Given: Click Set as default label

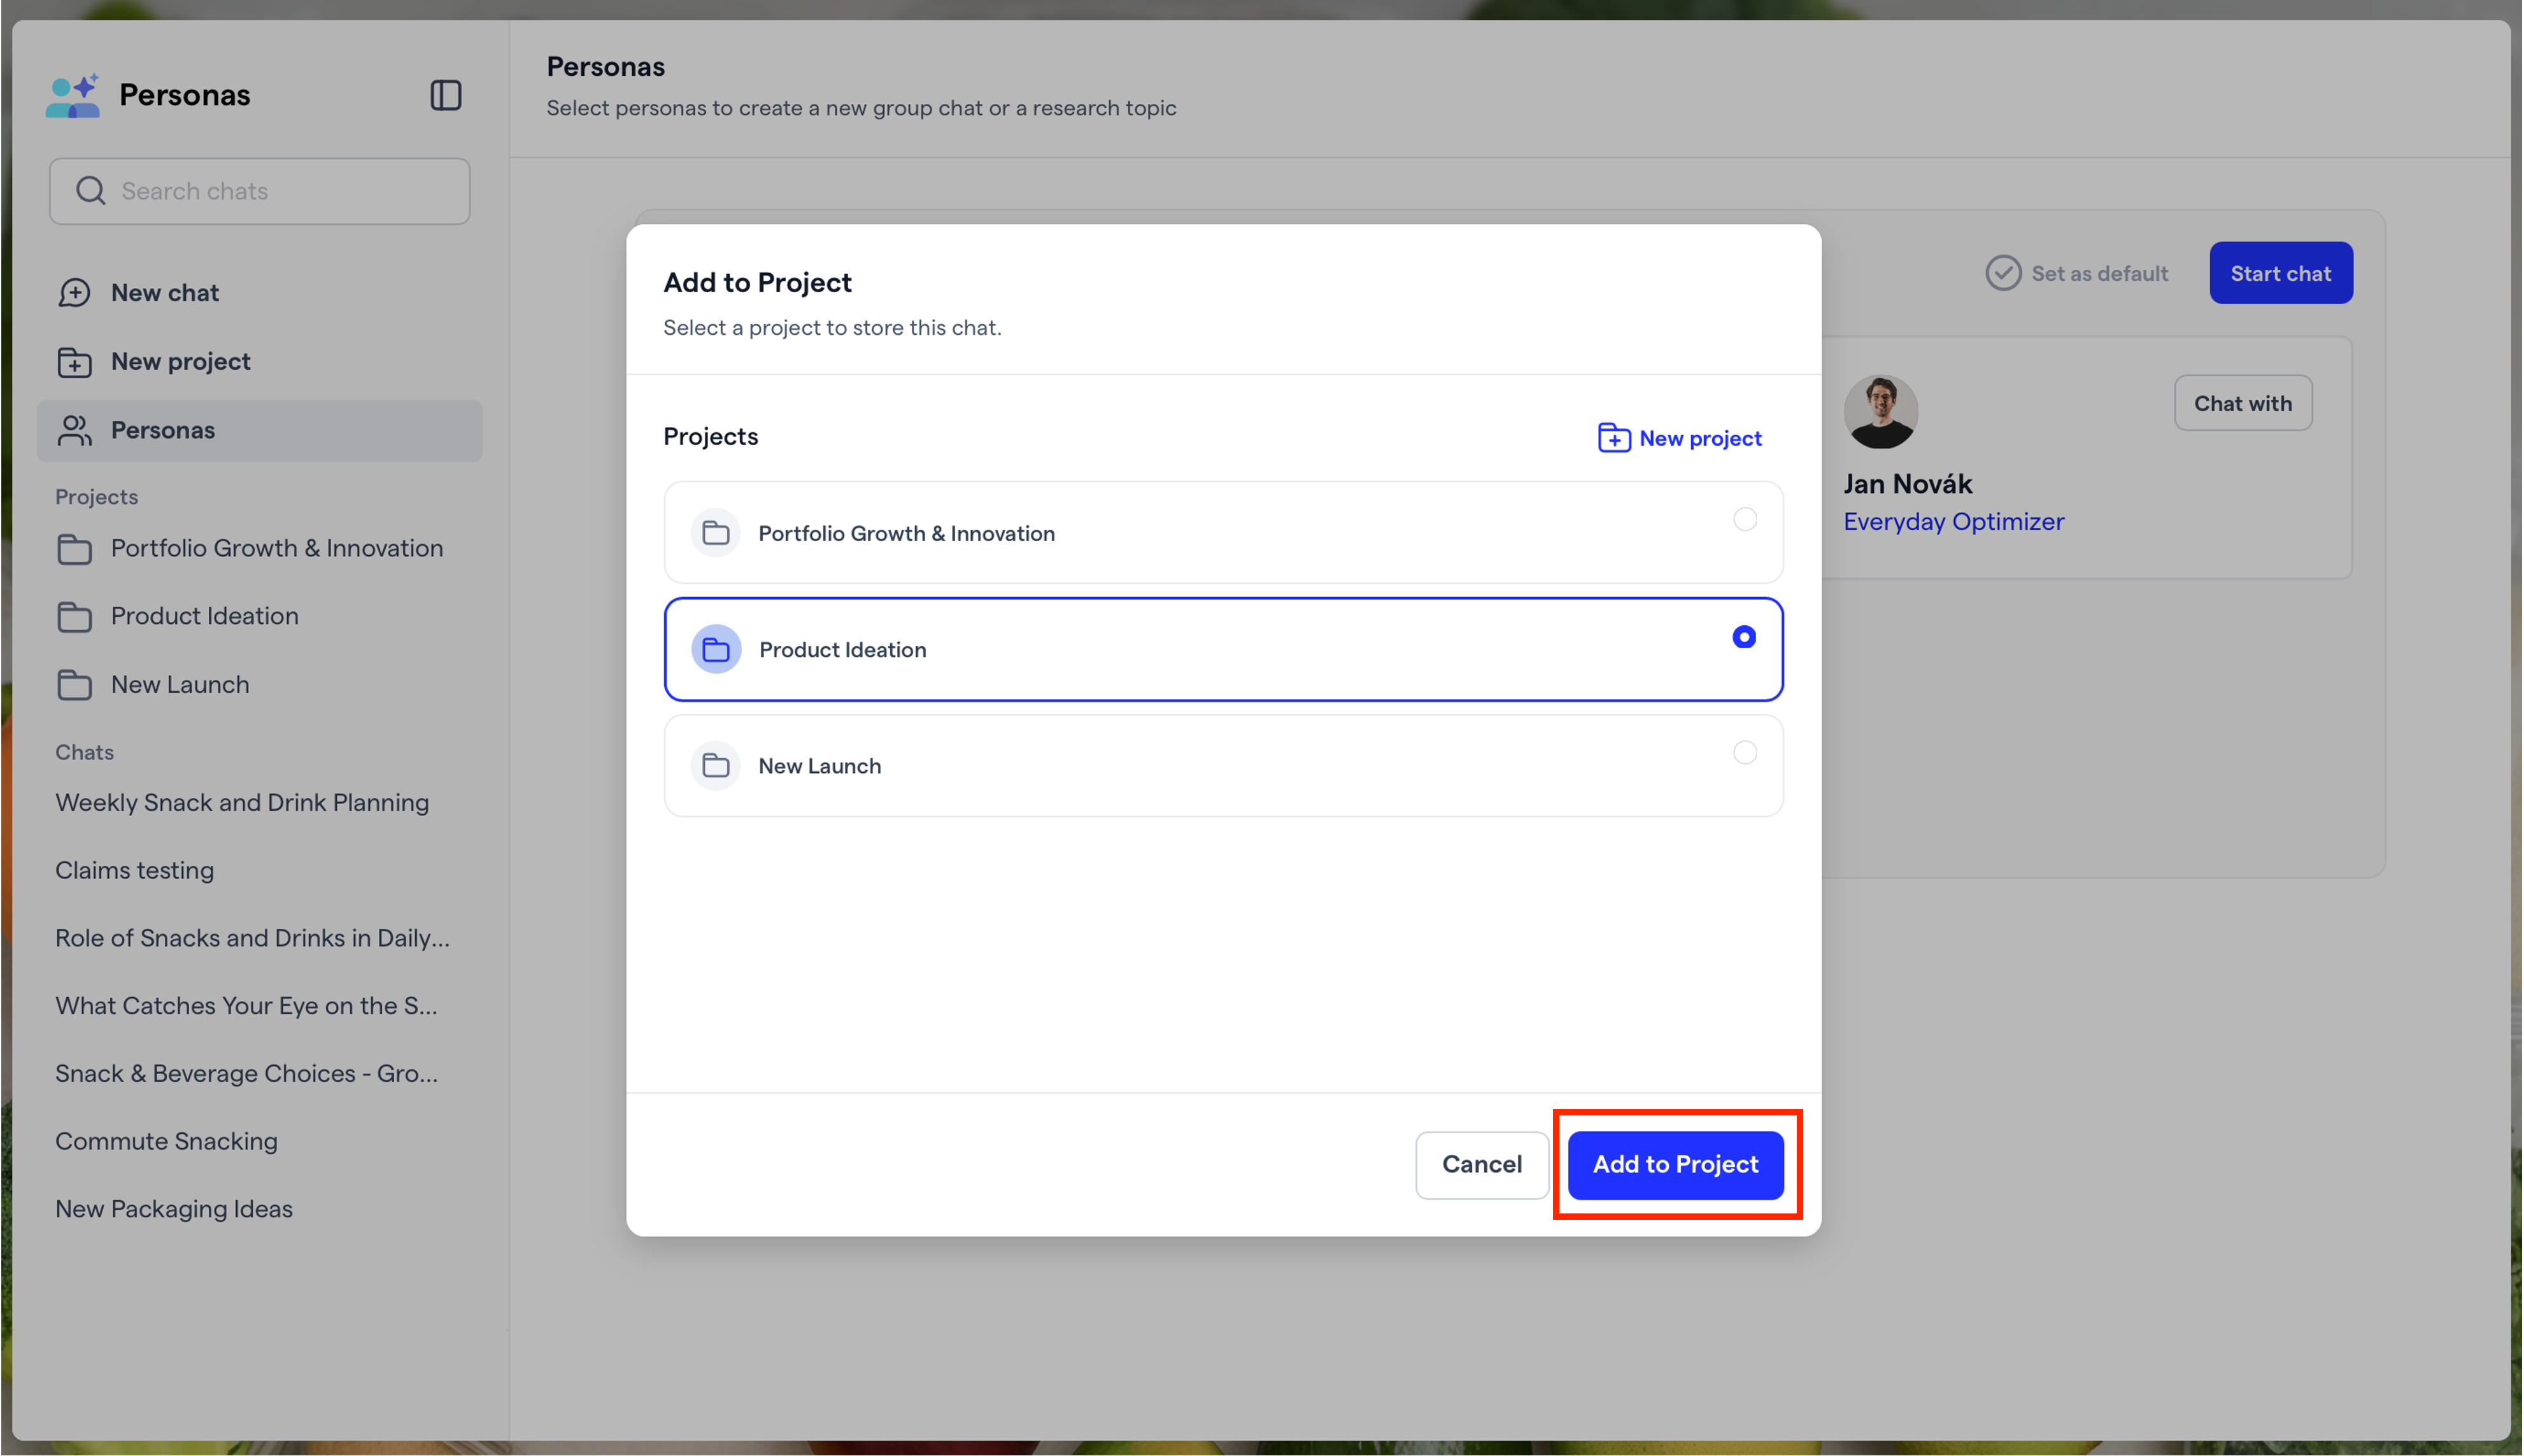Looking at the screenshot, I should point(2100,273).
